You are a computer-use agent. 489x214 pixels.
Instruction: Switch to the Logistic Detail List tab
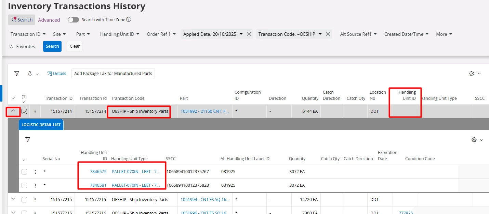click(x=41, y=125)
